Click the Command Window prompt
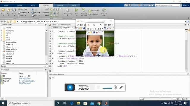Screen dimensions: 190x106 click(53, 78)
